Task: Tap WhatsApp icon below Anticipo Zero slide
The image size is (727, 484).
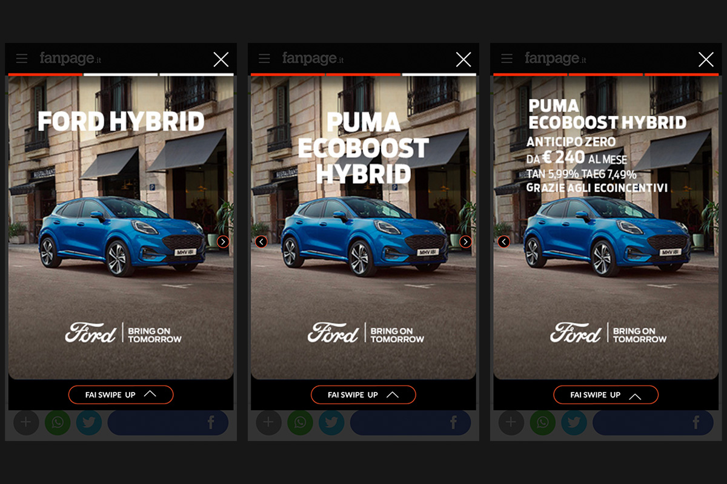Action: pos(542,422)
